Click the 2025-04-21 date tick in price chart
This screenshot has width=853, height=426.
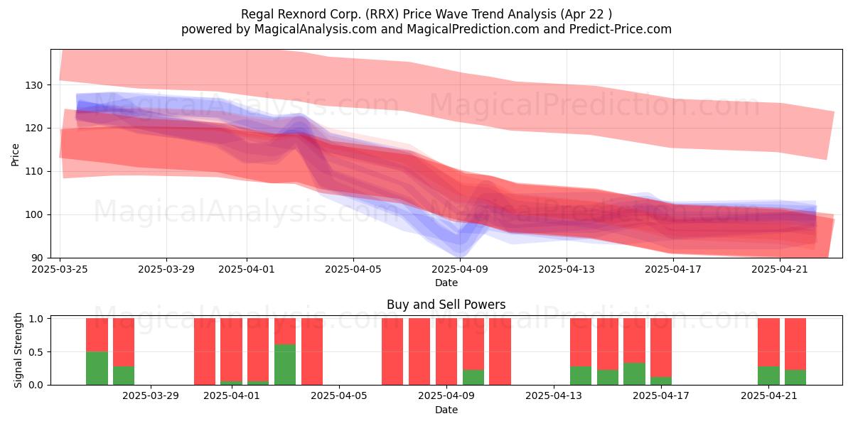point(780,269)
